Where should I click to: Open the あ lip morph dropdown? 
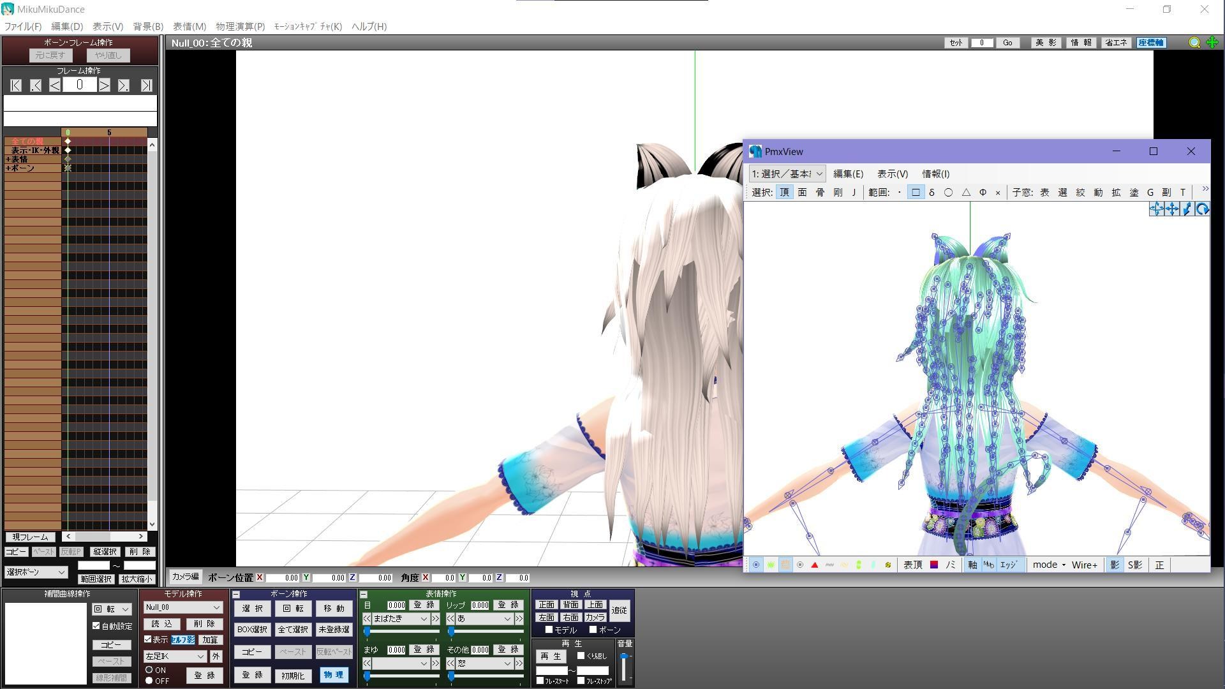[484, 619]
